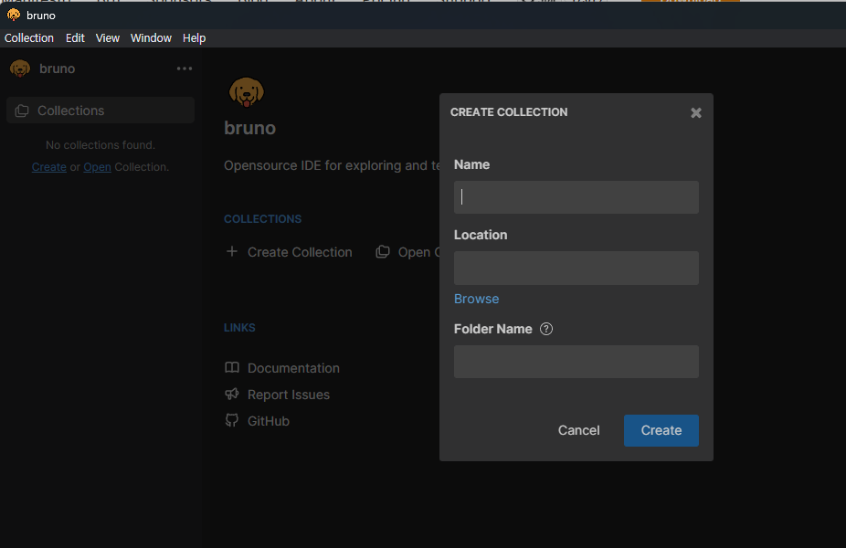Click the Collections icon in sidebar

coord(22,111)
